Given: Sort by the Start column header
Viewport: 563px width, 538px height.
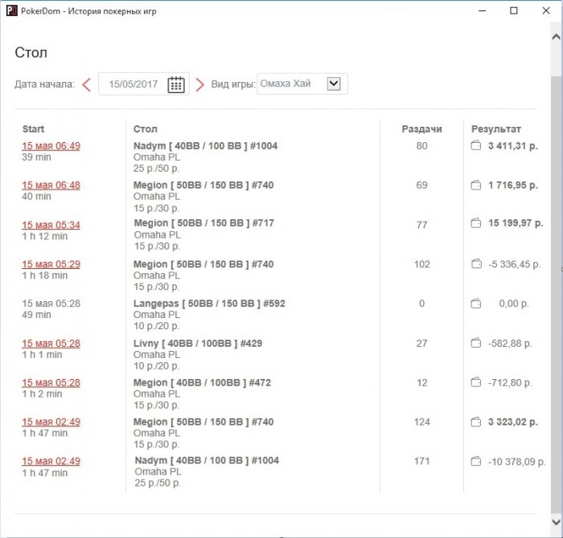Looking at the screenshot, I should [x=34, y=128].
